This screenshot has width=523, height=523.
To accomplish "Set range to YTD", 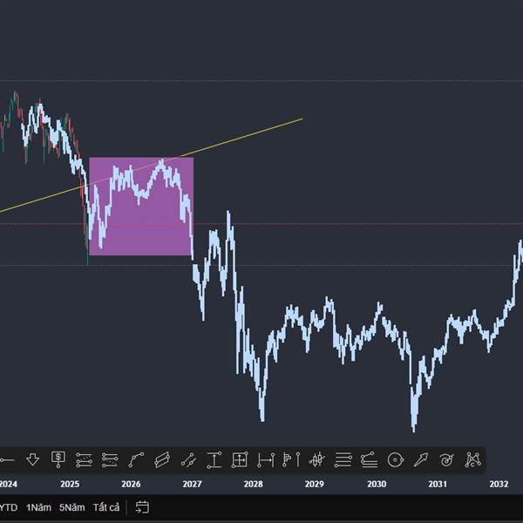I will pyautogui.click(x=9, y=507).
